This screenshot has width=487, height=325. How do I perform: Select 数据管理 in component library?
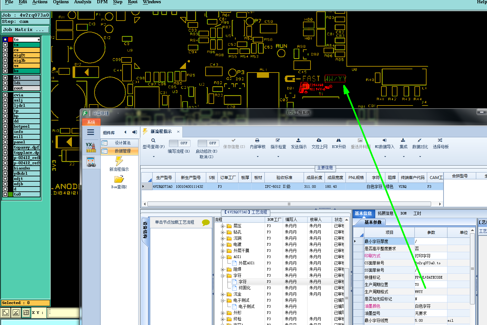click(120, 151)
